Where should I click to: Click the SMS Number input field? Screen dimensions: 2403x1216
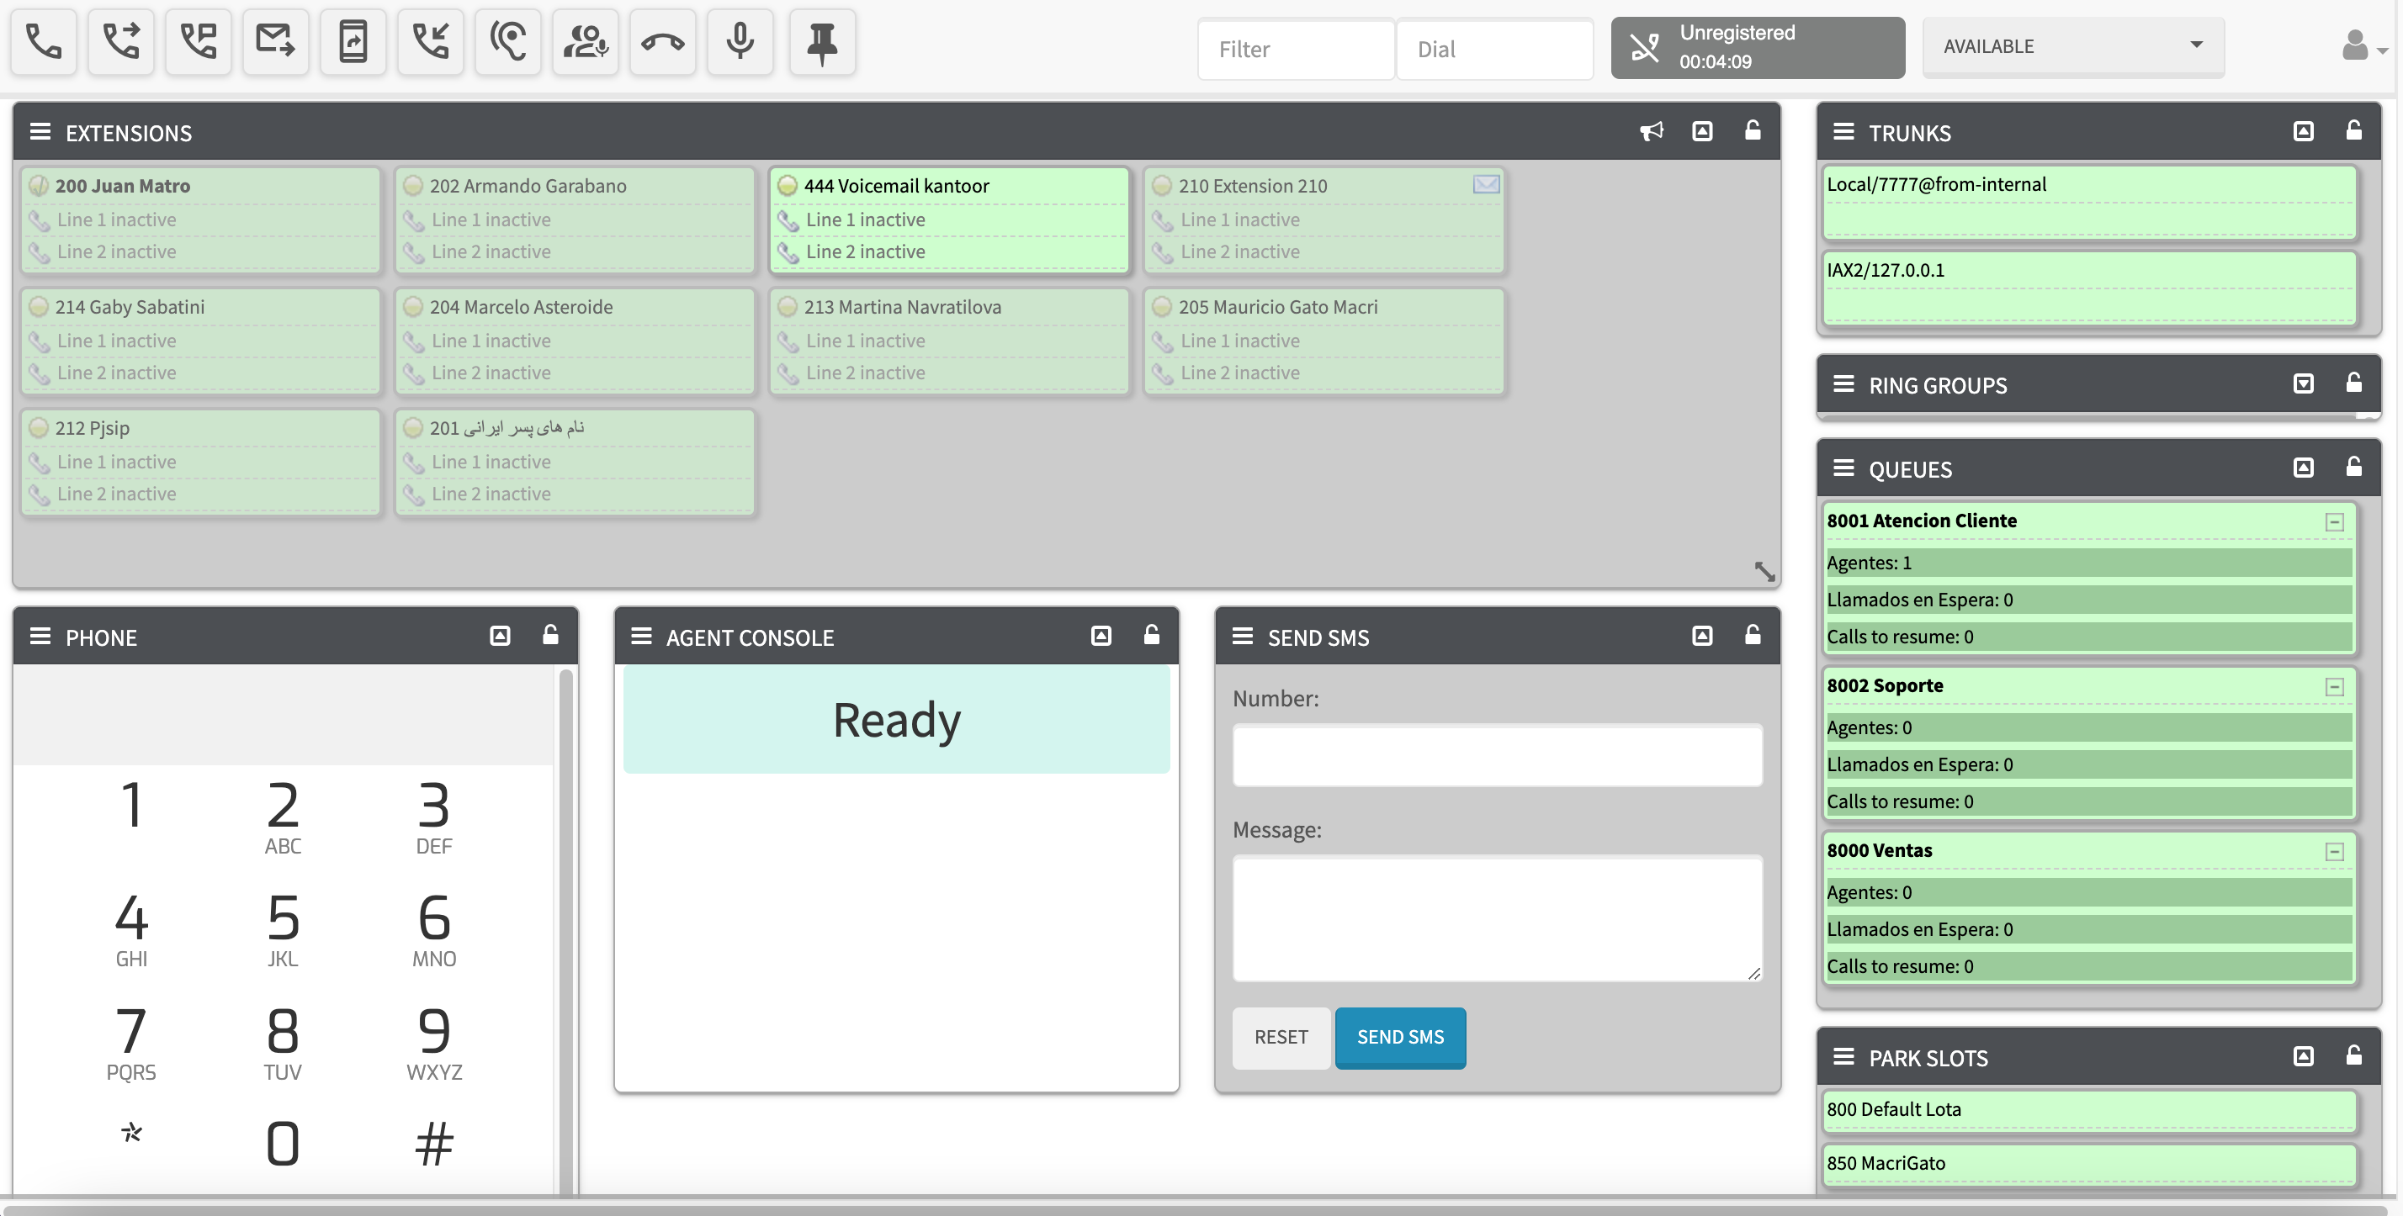[1496, 754]
